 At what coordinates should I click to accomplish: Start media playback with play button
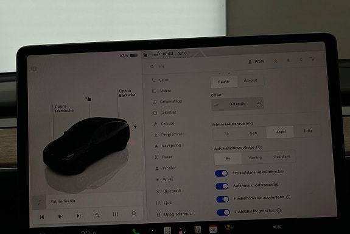pyautogui.click(x=60, y=216)
